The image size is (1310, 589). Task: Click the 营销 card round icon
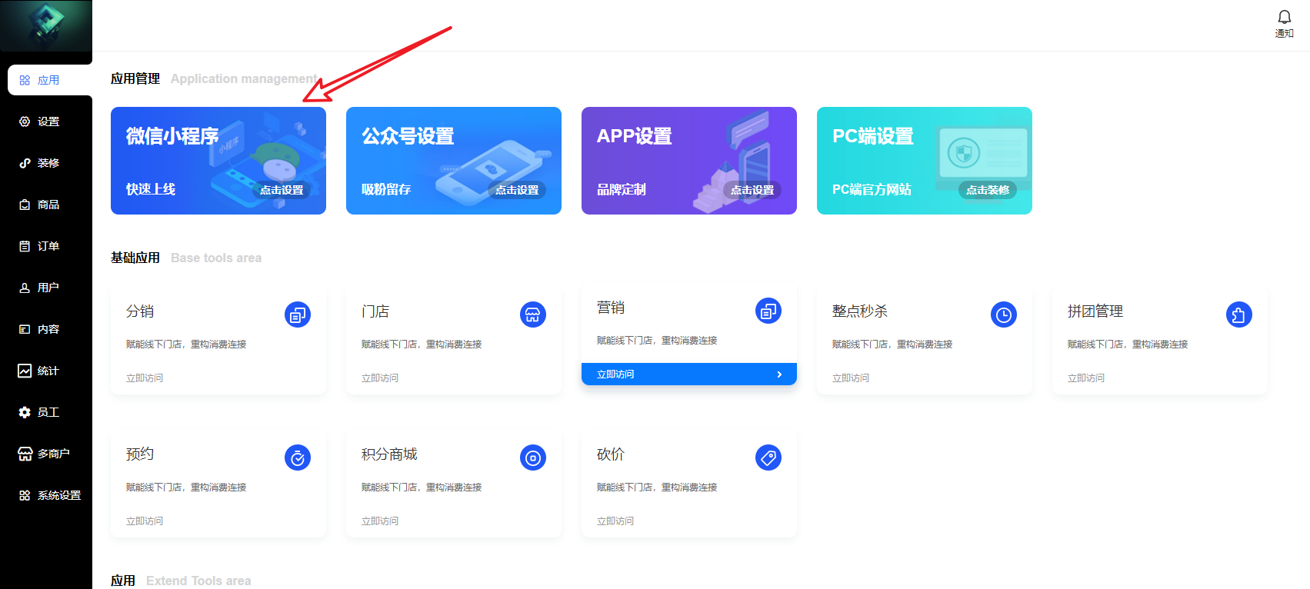[768, 311]
